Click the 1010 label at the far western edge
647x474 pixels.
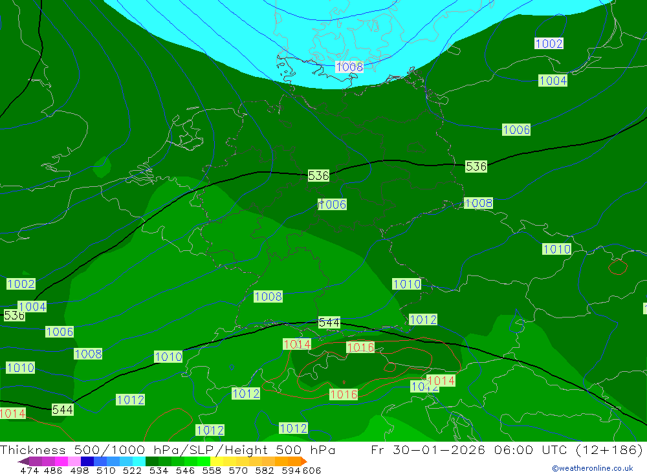point(20,367)
